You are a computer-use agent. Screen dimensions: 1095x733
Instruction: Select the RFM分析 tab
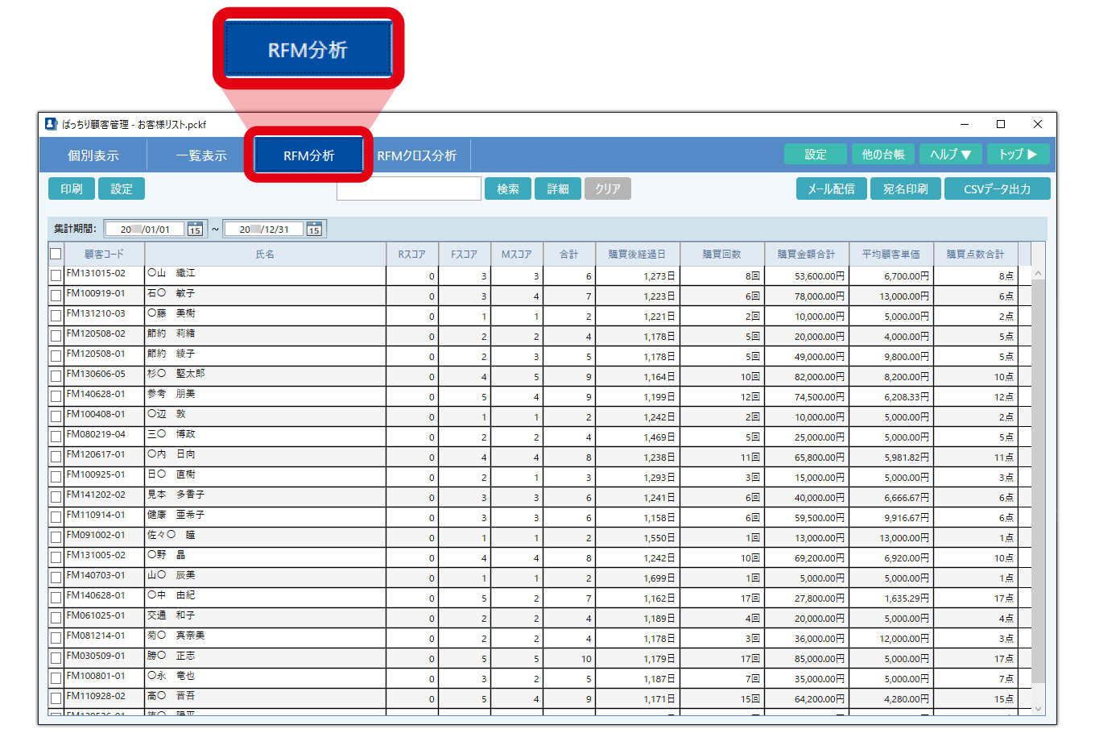tap(308, 155)
